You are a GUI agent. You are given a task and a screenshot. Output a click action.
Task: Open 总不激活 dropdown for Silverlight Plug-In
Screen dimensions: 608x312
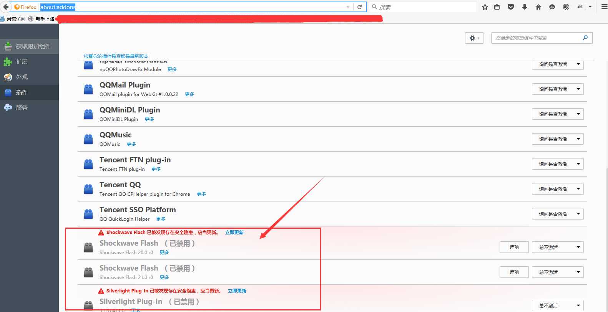pyautogui.click(x=558, y=305)
